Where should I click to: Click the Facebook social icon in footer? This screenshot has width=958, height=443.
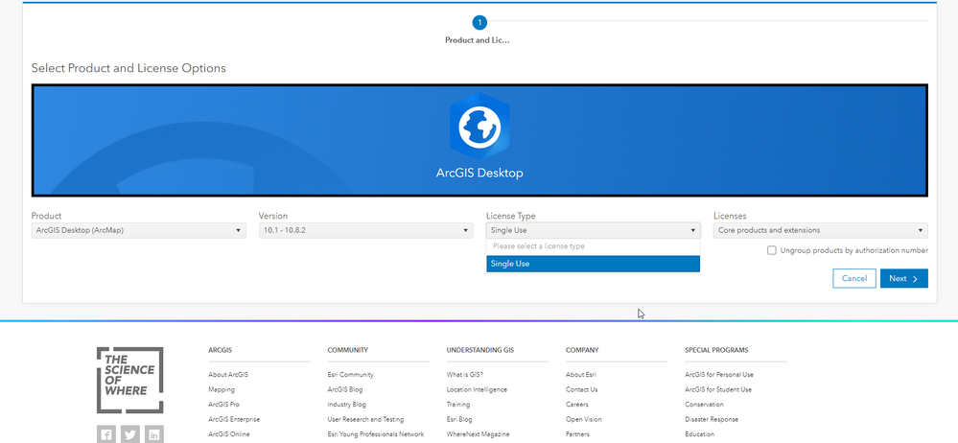point(106,434)
